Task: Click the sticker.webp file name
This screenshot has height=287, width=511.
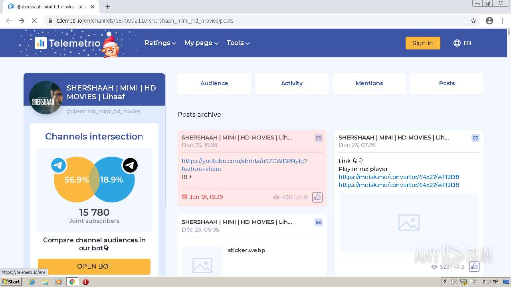Action: 247,250
